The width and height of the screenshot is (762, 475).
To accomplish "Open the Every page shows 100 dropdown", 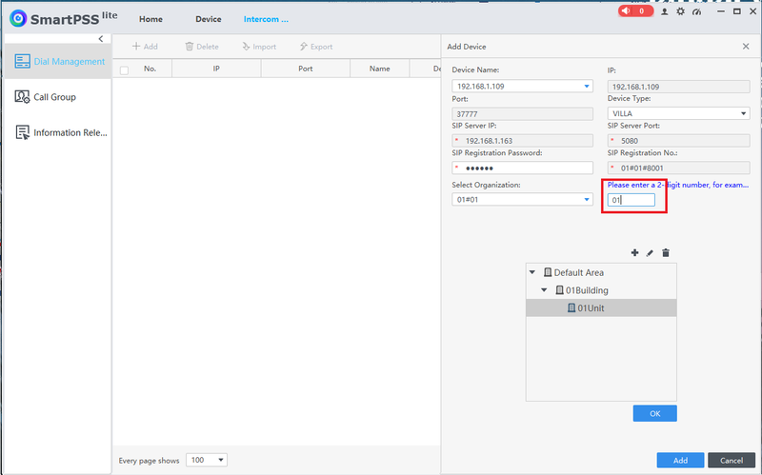I will pyautogui.click(x=207, y=460).
